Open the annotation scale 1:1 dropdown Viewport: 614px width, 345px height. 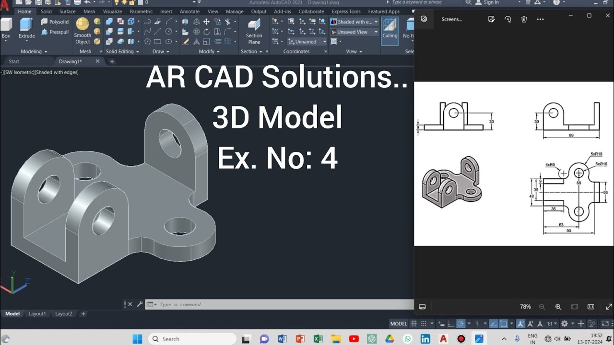coord(552,324)
